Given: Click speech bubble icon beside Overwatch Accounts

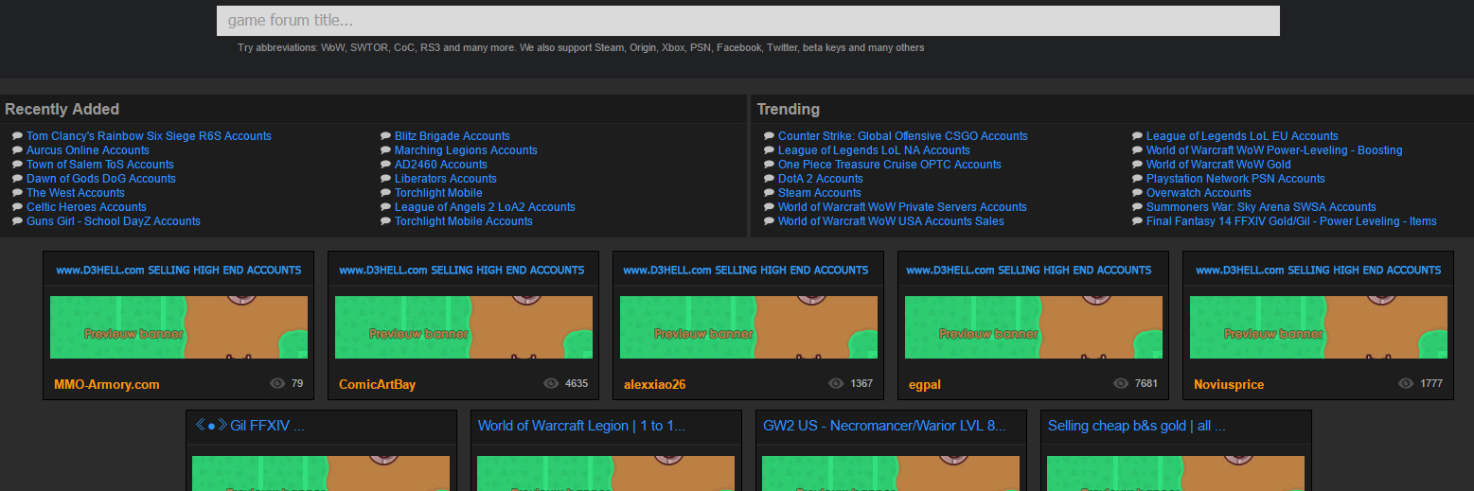Looking at the screenshot, I should tap(1138, 193).
